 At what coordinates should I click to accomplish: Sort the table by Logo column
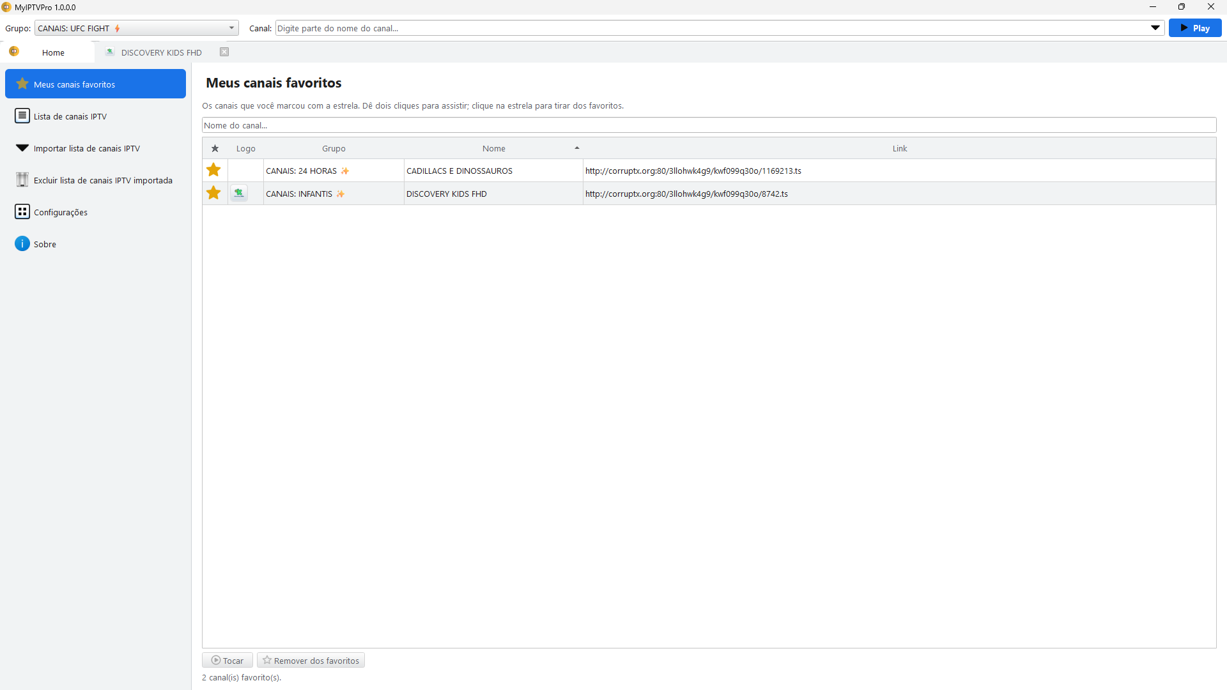coord(245,148)
